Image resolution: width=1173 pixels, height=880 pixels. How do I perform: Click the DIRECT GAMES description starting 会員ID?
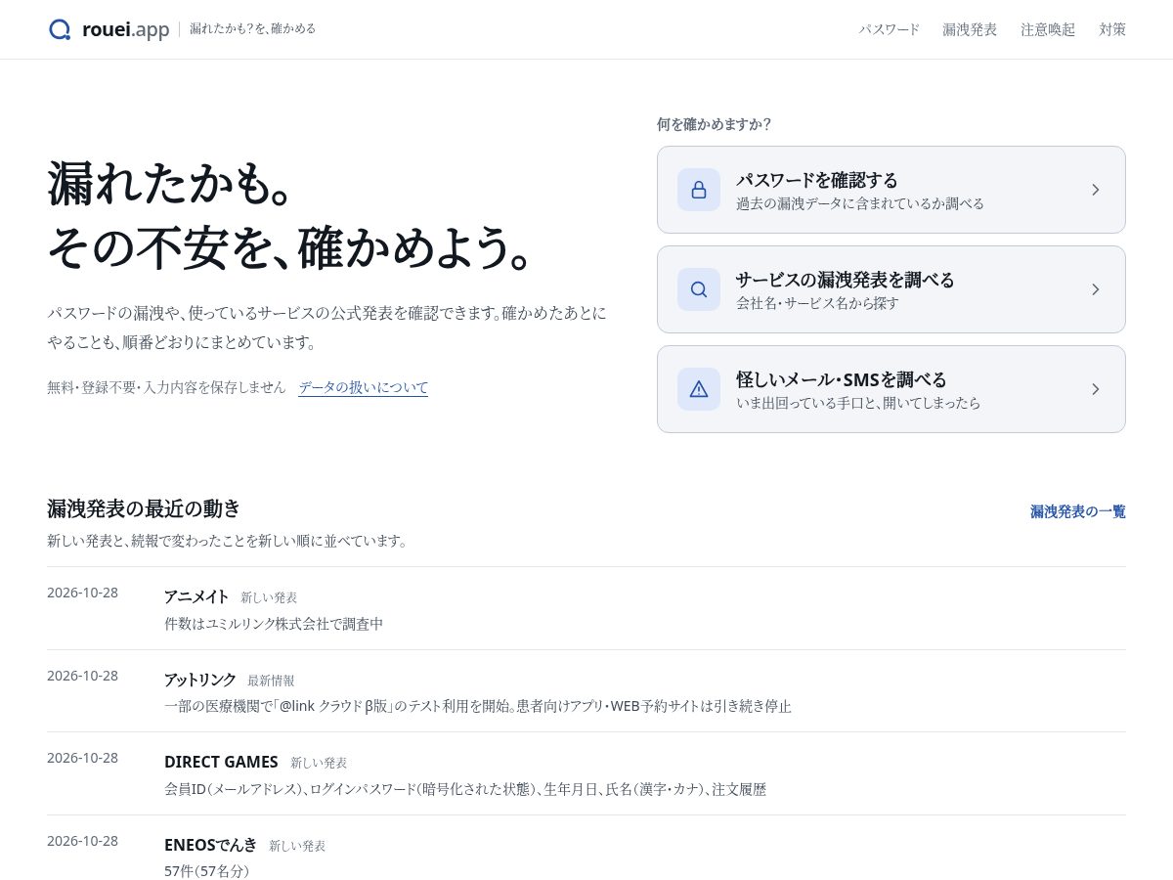click(465, 788)
